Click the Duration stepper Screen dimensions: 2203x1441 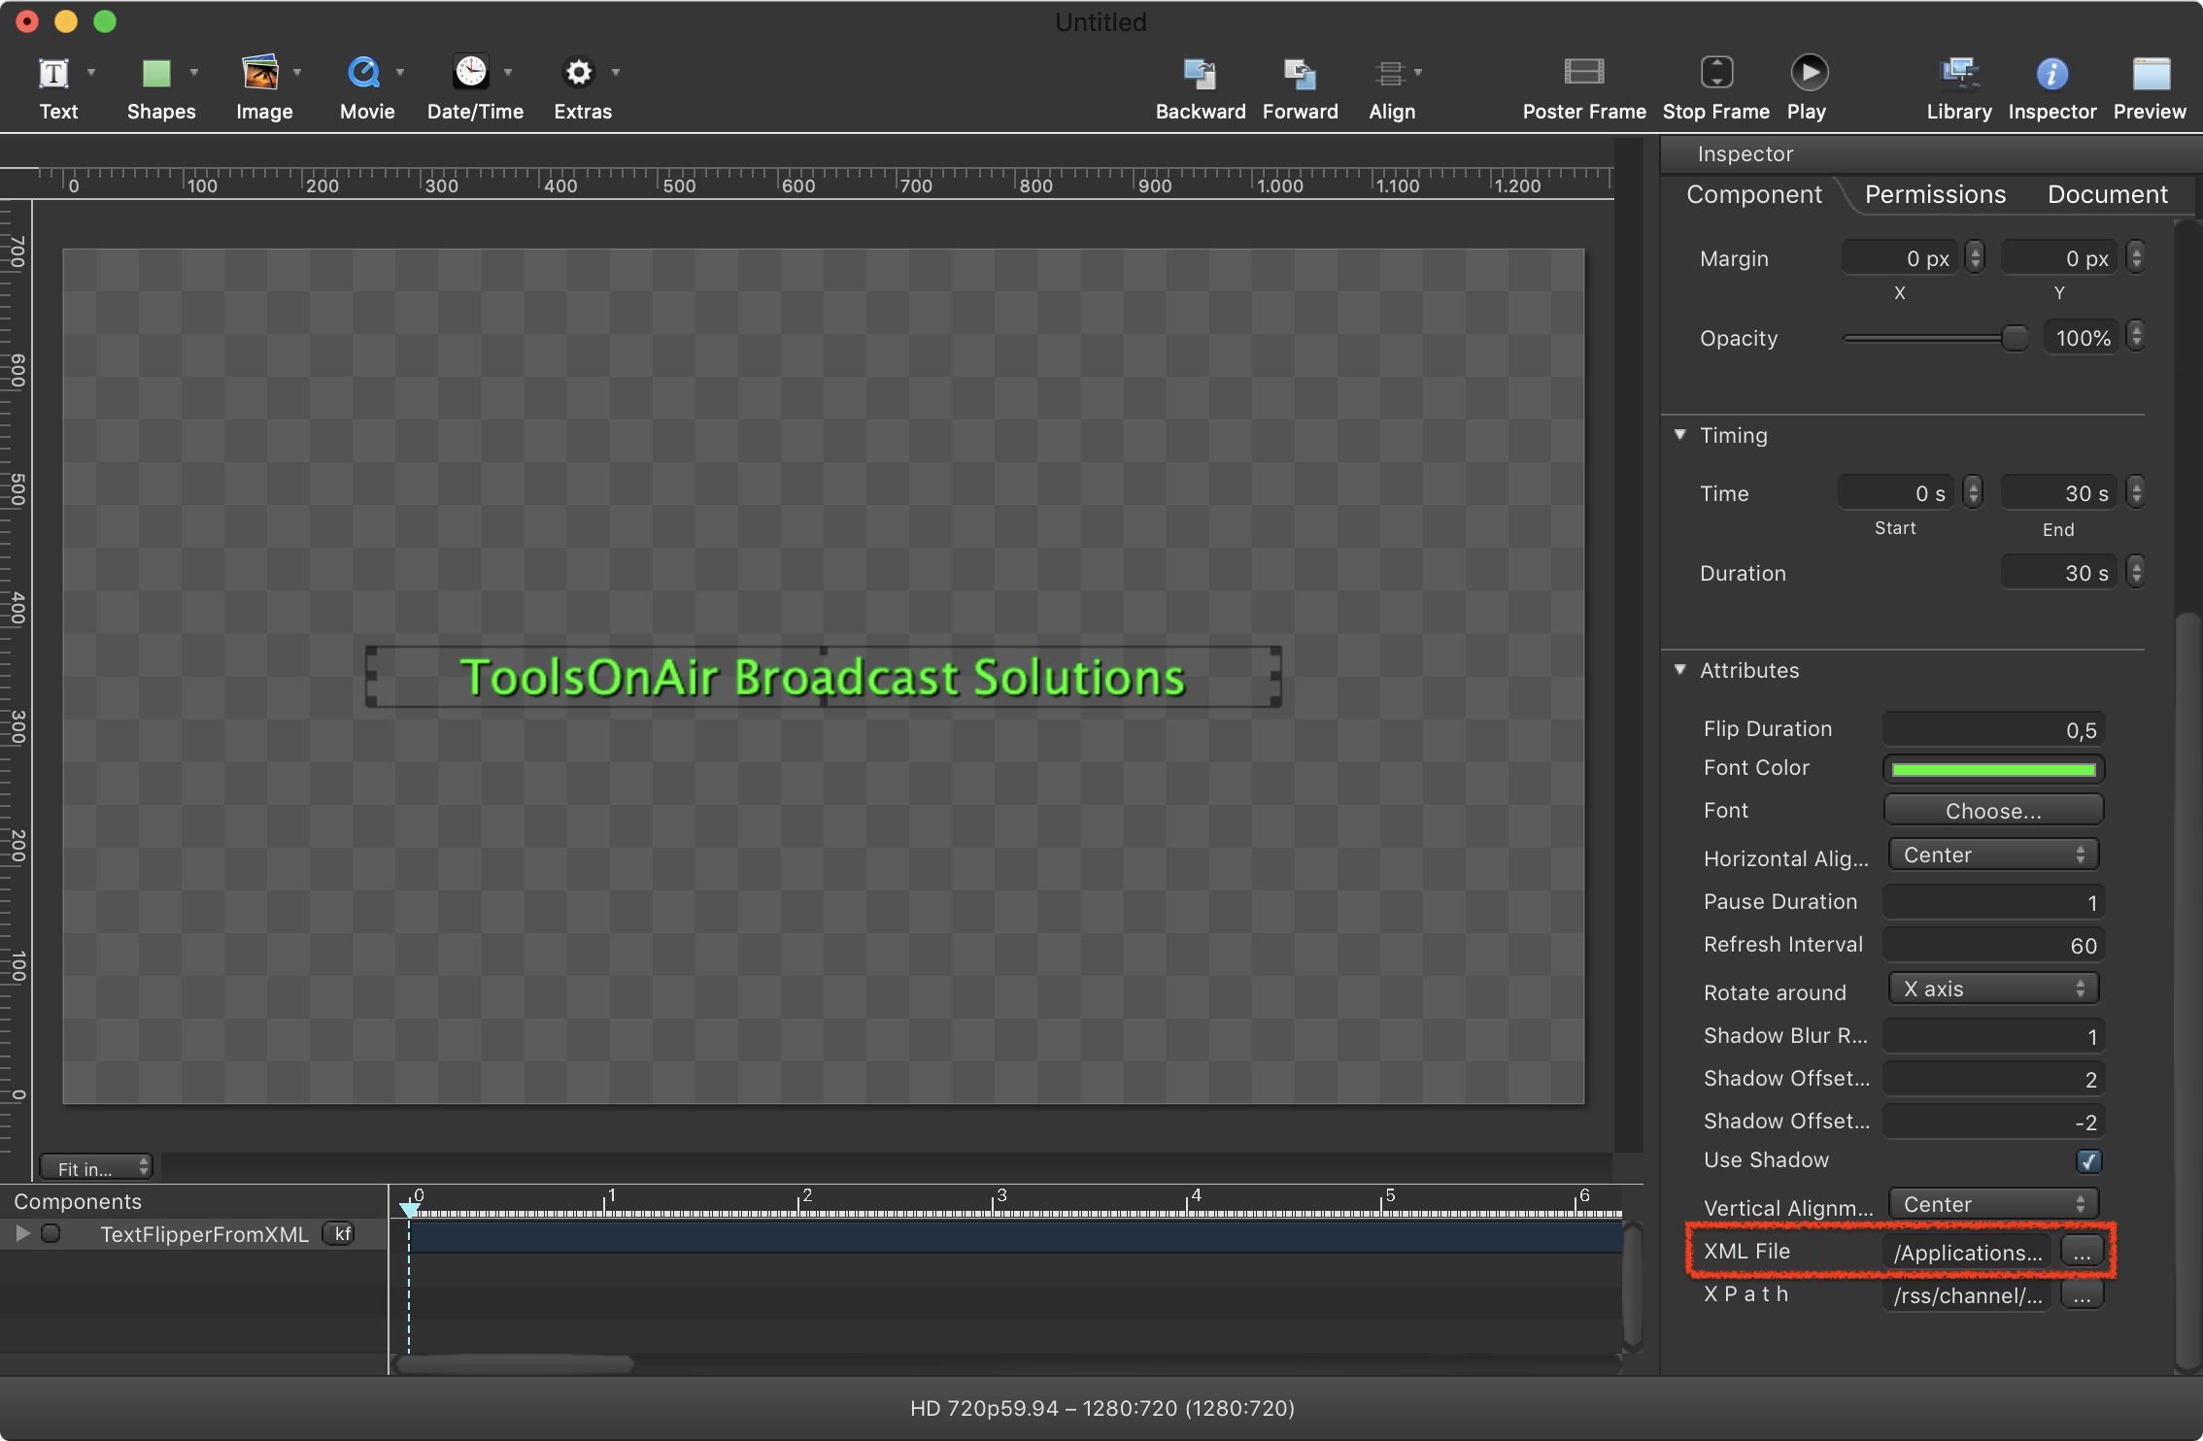pyautogui.click(x=2135, y=572)
